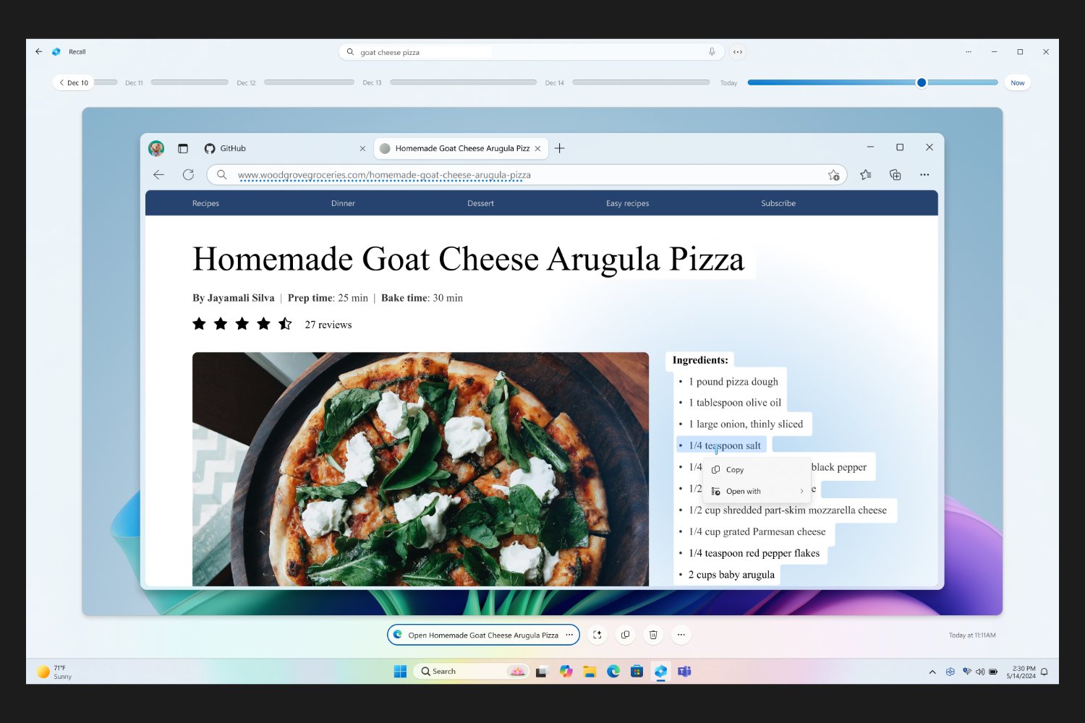1085x723 pixels.
Task: Open the weather widget showing 71°F Sunny
Action: coord(55,672)
